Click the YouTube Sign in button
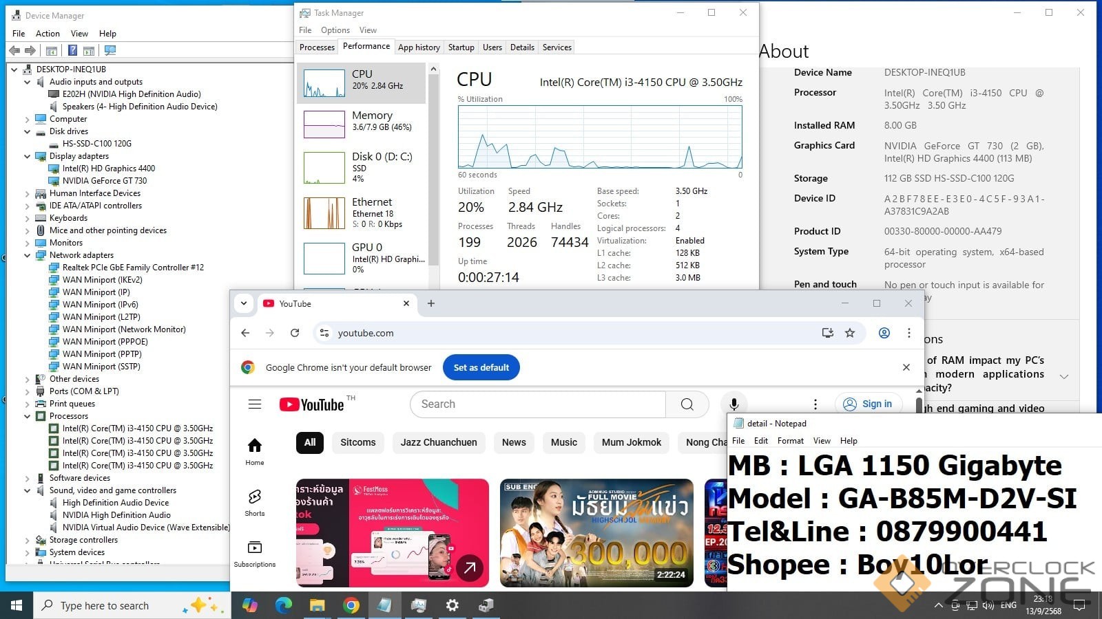This screenshot has width=1102, height=619. 868,404
